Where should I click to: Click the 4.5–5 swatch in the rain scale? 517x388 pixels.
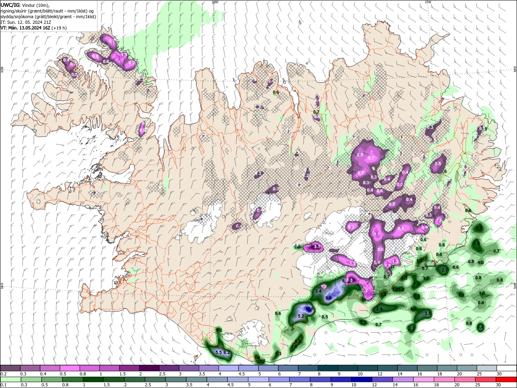coord(237,380)
